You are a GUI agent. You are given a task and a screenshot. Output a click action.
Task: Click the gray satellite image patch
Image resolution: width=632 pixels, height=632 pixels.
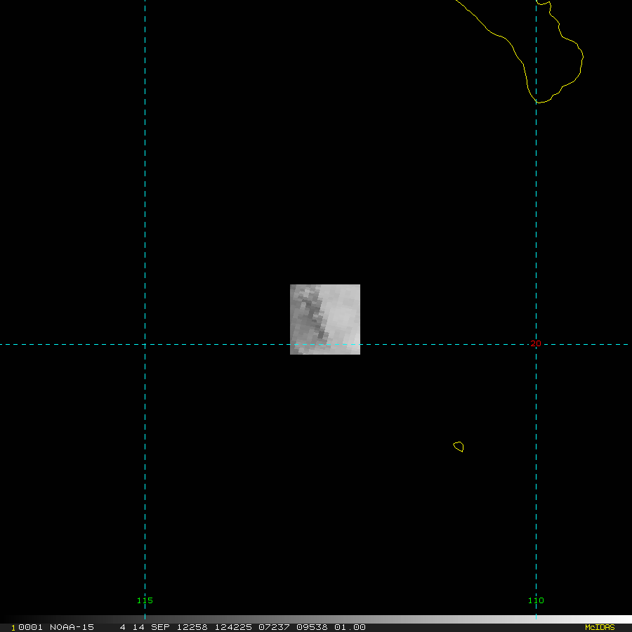click(x=325, y=320)
